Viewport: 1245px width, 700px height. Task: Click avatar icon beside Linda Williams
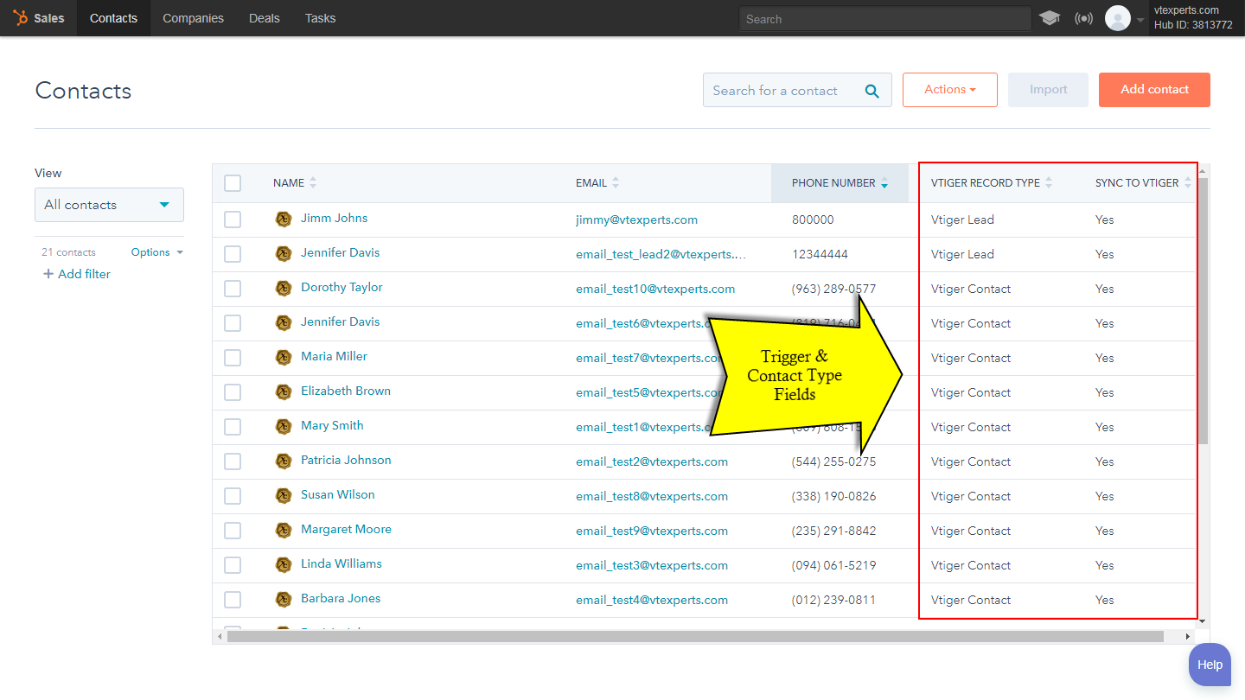click(284, 565)
